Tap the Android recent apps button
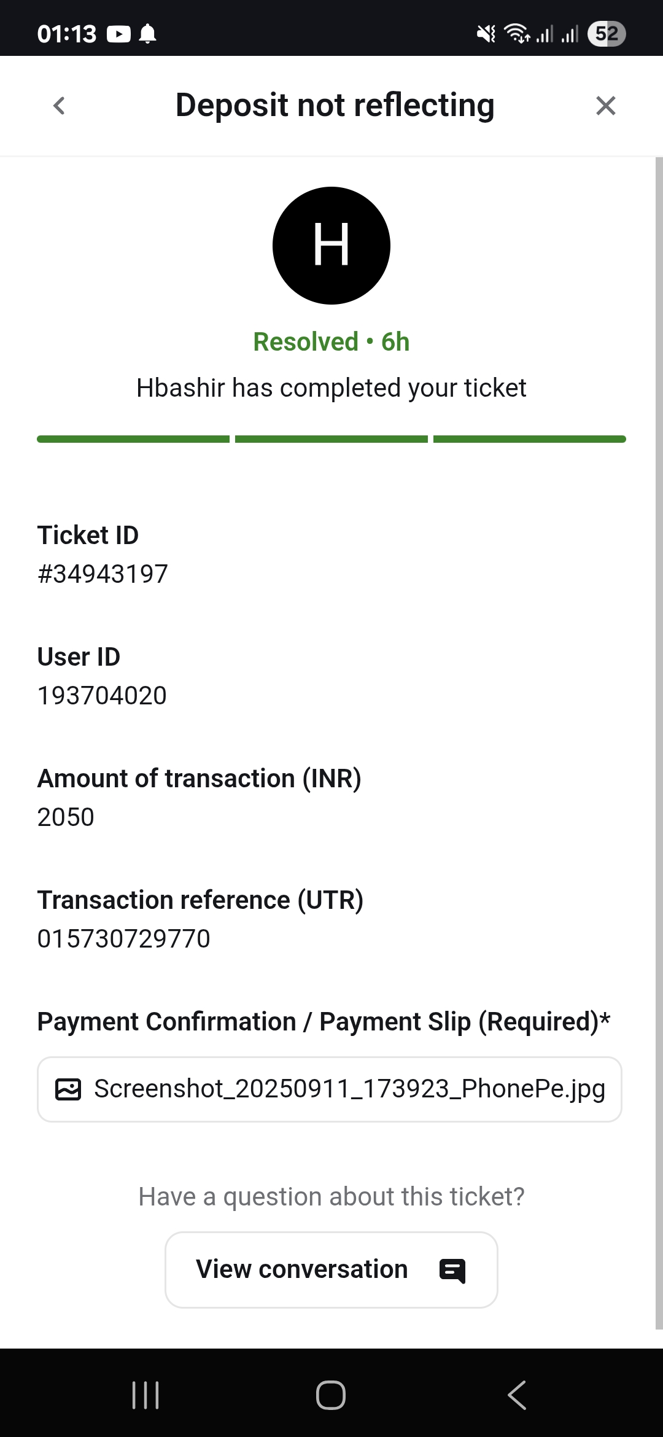This screenshot has height=1437, width=663. [x=145, y=1395]
